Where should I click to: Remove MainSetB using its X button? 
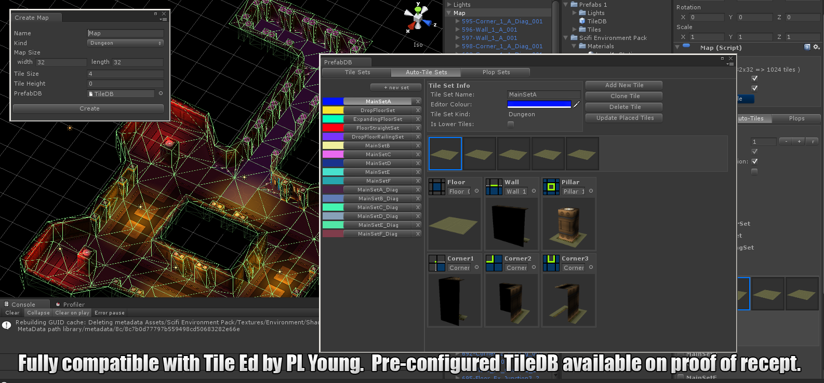click(x=418, y=145)
